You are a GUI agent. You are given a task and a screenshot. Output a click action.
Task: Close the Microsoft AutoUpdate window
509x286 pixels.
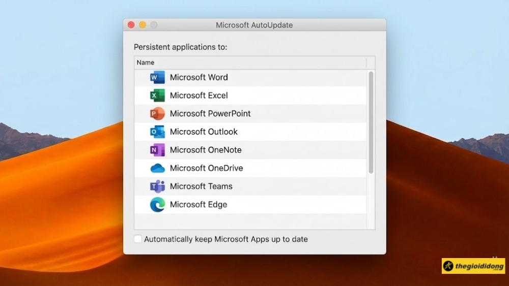[131, 25]
